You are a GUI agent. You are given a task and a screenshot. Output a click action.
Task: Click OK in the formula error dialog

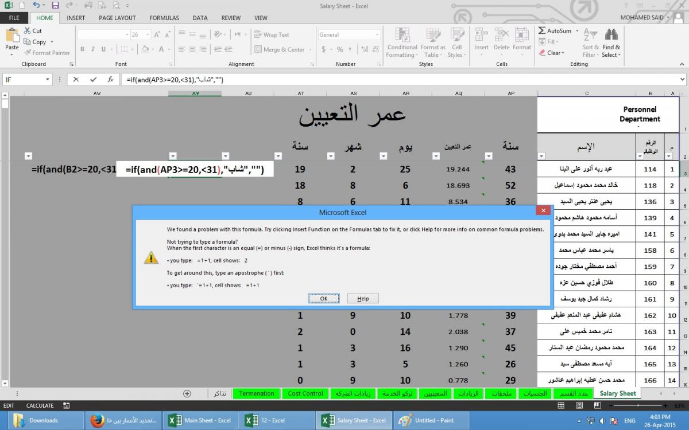coord(324,298)
